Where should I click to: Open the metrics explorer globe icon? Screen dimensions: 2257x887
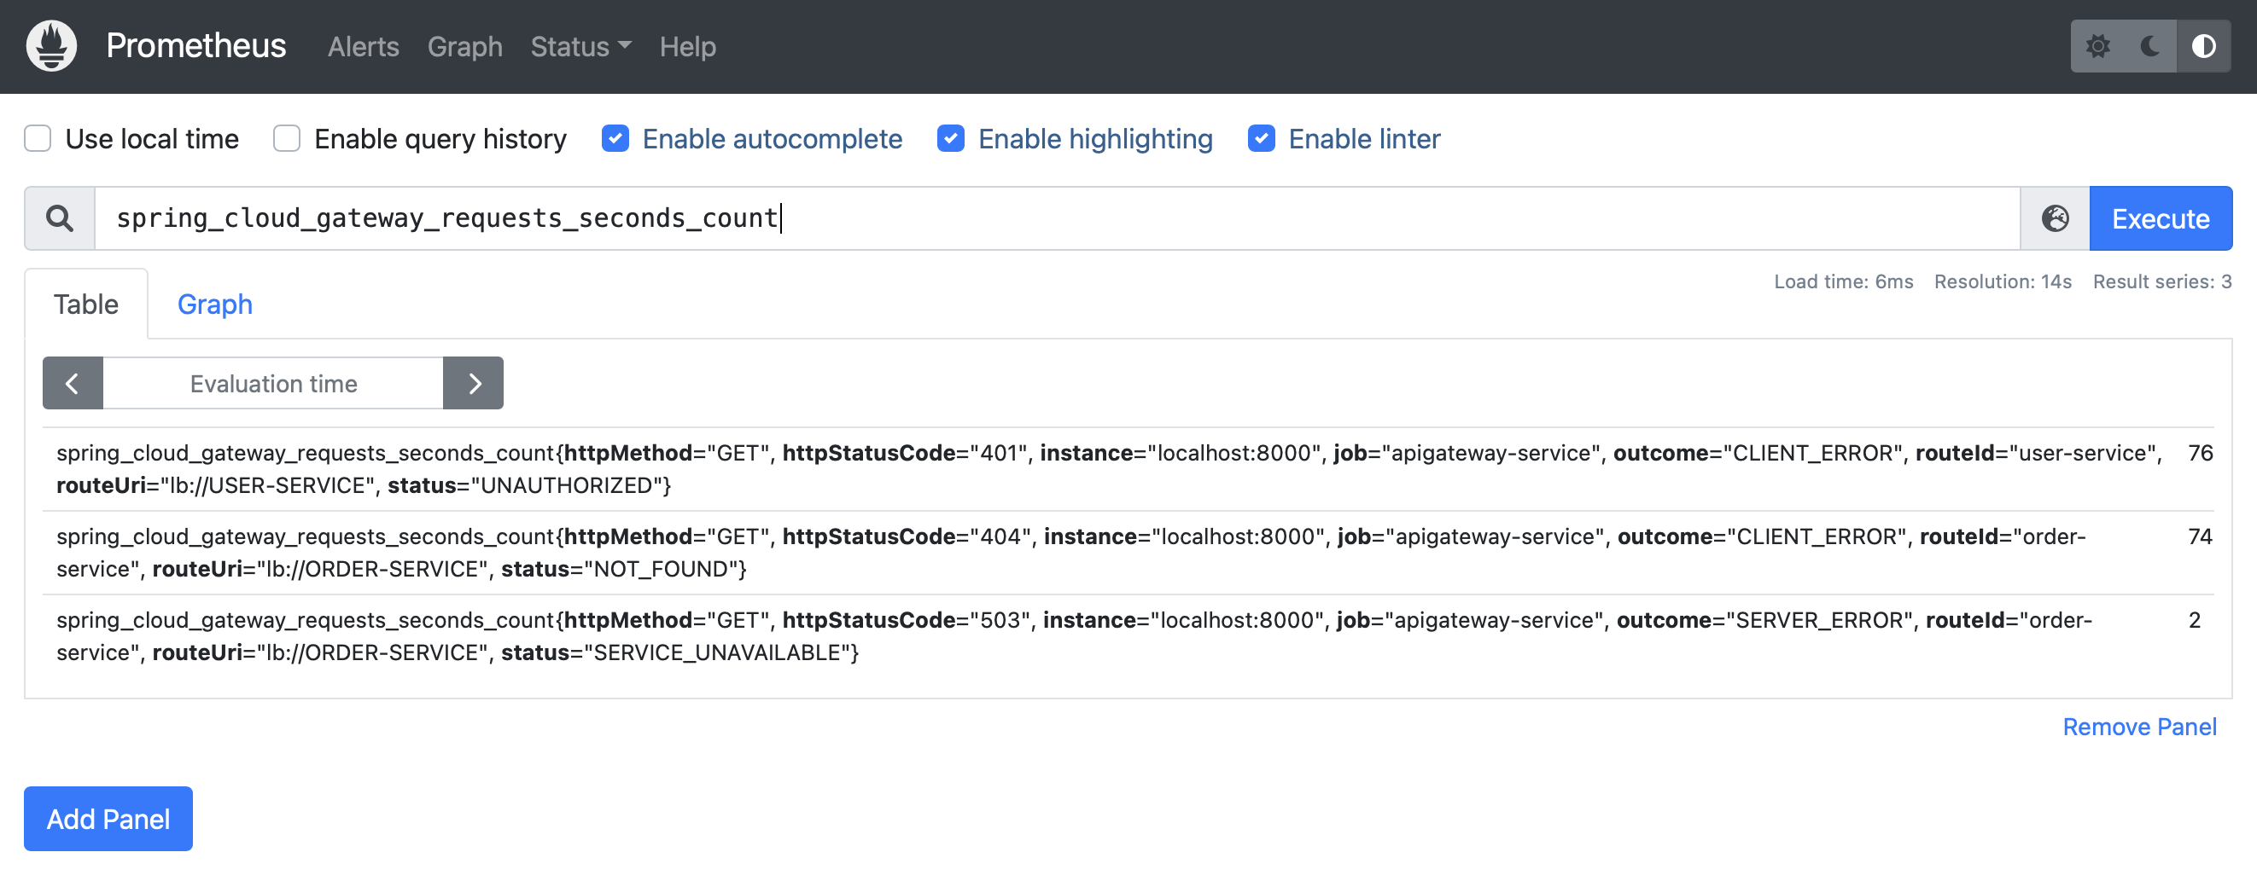pyautogui.click(x=2055, y=218)
